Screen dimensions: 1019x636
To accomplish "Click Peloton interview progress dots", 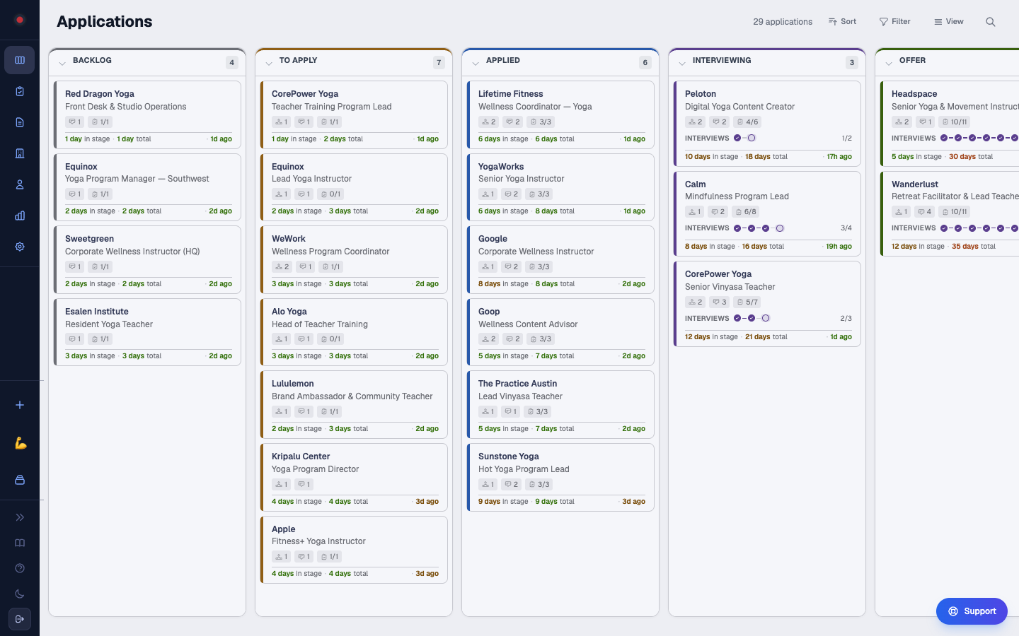I will [744, 138].
